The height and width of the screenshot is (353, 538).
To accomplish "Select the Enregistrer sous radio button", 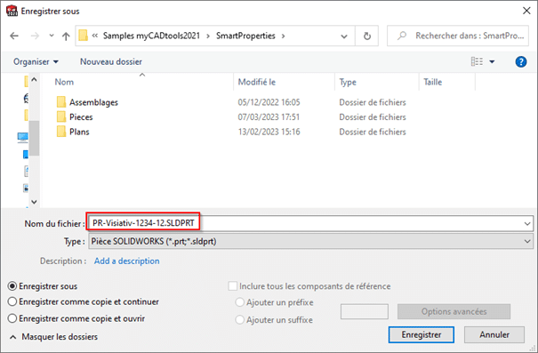I will [x=12, y=286].
